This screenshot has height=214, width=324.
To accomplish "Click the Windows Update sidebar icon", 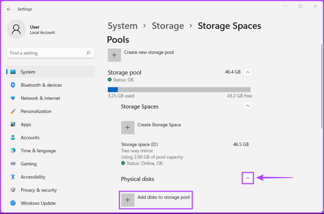I will click(x=13, y=203).
